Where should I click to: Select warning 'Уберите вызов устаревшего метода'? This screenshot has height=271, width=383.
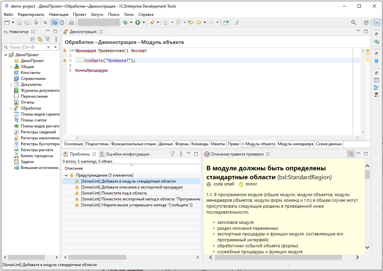tap(137, 205)
